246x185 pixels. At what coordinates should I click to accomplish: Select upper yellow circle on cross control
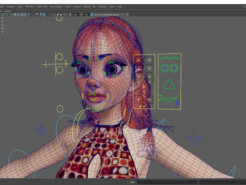(59, 57)
